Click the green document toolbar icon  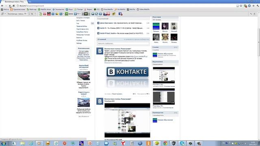click(41, 14)
